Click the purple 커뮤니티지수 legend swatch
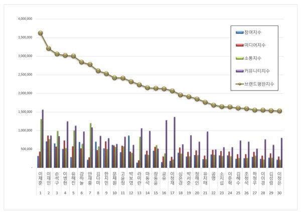The height and width of the screenshot is (214, 301). pyautogui.click(x=240, y=71)
